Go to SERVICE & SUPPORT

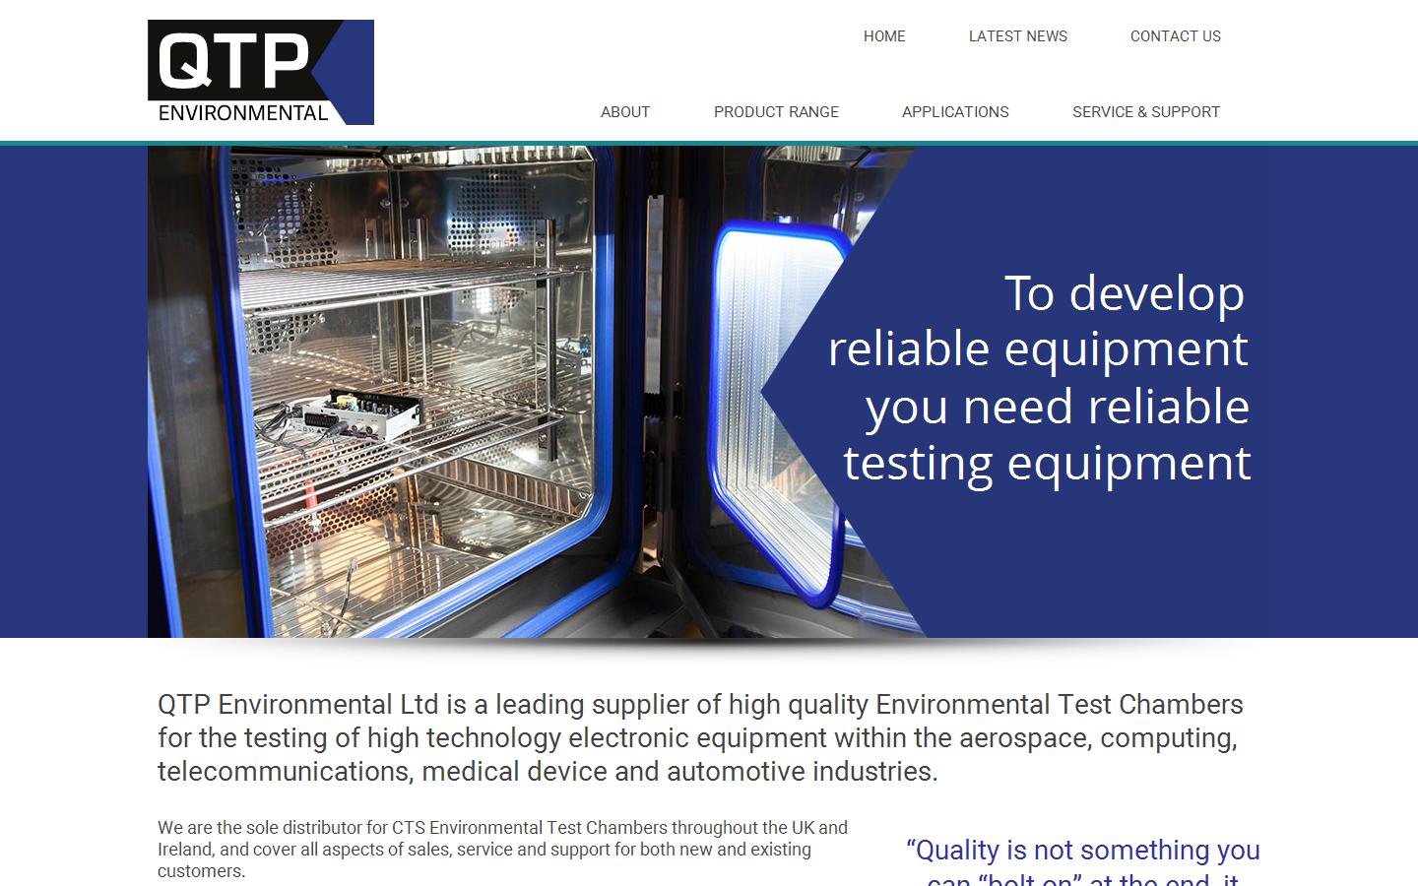point(1146,111)
